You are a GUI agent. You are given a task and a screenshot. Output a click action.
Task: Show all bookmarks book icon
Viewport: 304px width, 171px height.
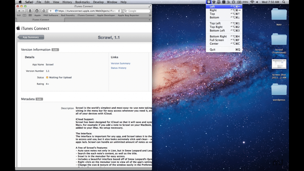pos(24,15)
